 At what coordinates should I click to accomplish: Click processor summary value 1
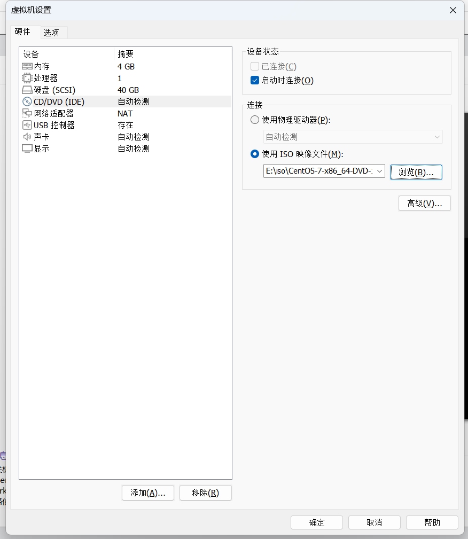(x=120, y=79)
